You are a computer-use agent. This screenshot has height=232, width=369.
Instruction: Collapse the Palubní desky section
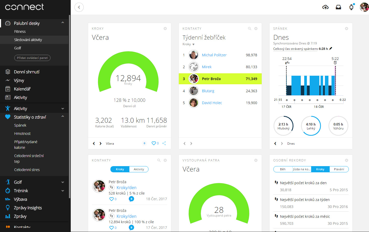pyautogui.click(x=63, y=23)
